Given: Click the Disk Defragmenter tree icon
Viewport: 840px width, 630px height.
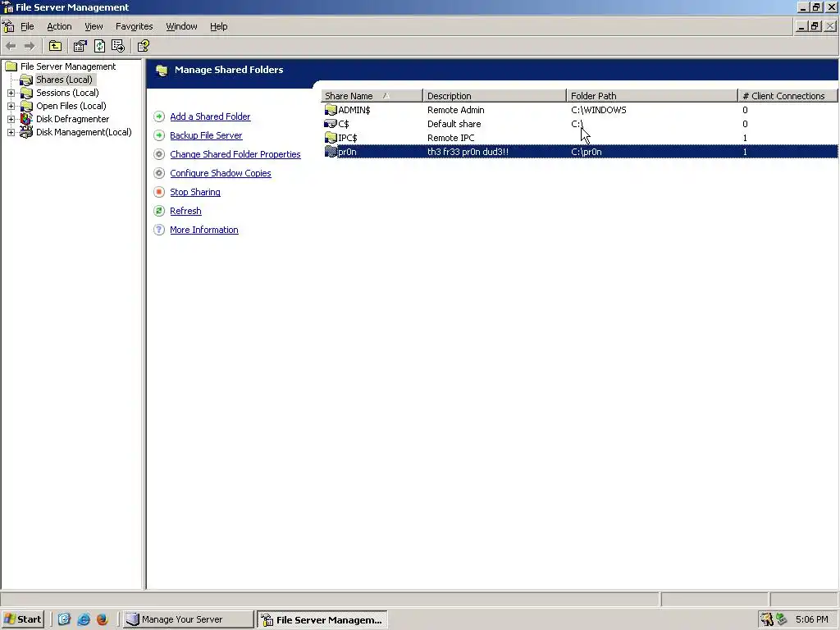Looking at the screenshot, I should 26,119.
